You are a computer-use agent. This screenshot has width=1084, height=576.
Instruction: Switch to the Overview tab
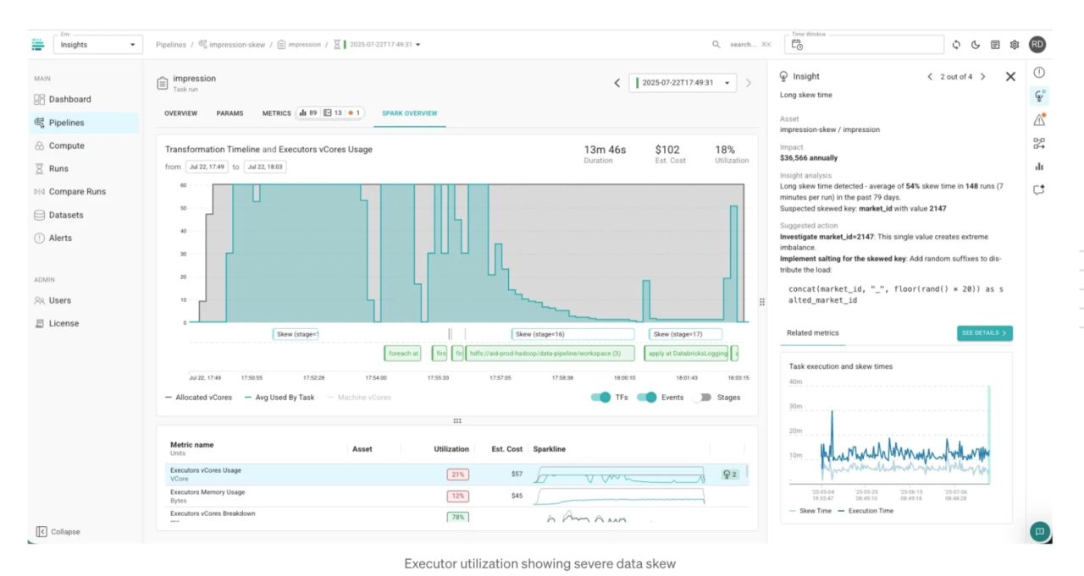coord(180,113)
